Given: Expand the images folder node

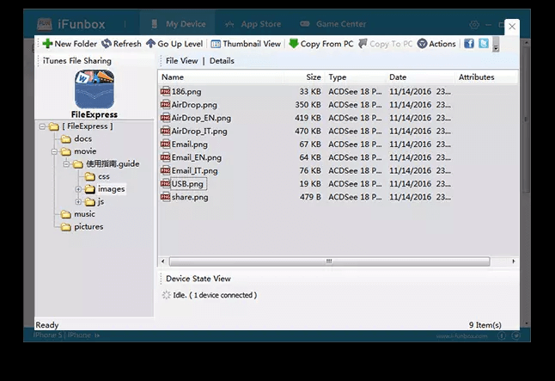Looking at the screenshot, I should (x=78, y=189).
